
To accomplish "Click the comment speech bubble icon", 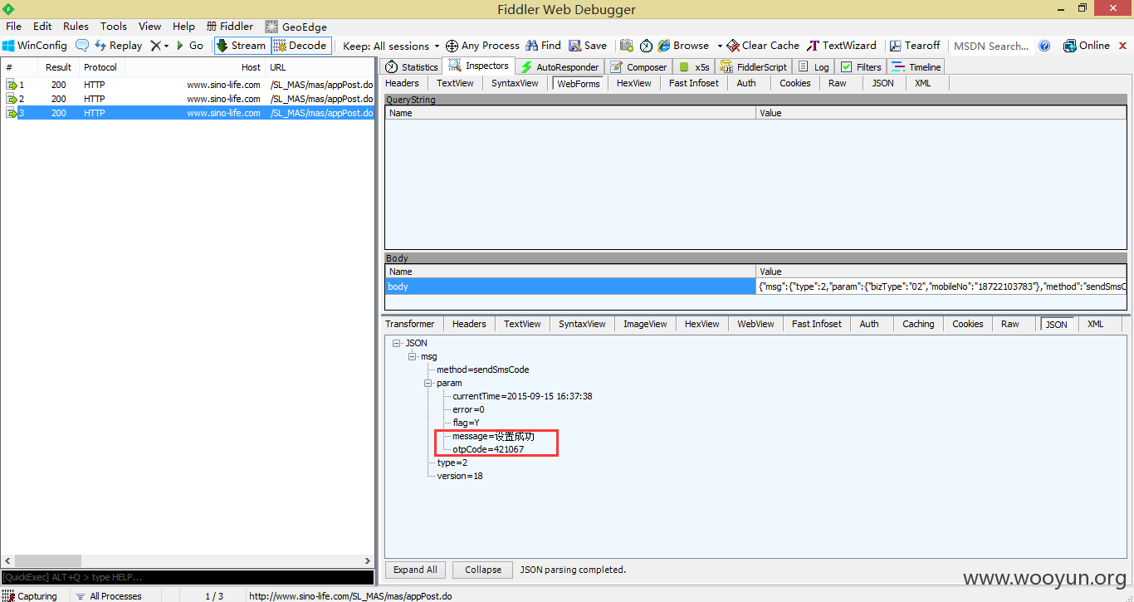I will (82, 46).
